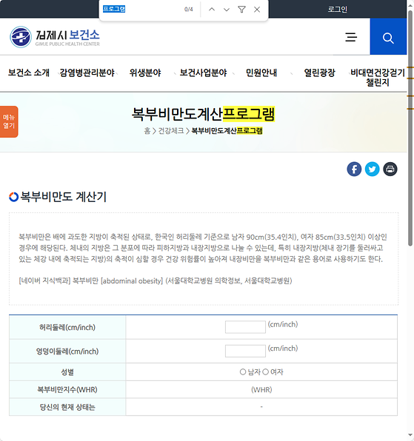This screenshot has height=441, width=414.
Task: Click the blue search button
Action: [388, 36]
